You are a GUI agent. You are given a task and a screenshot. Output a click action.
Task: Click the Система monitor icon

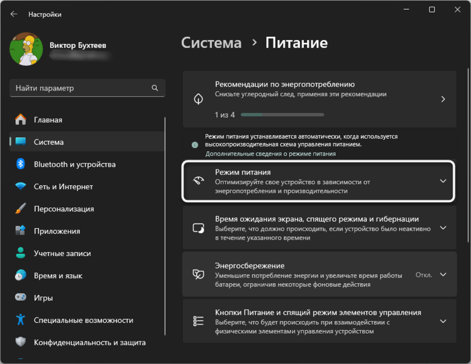(x=20, y=141)
